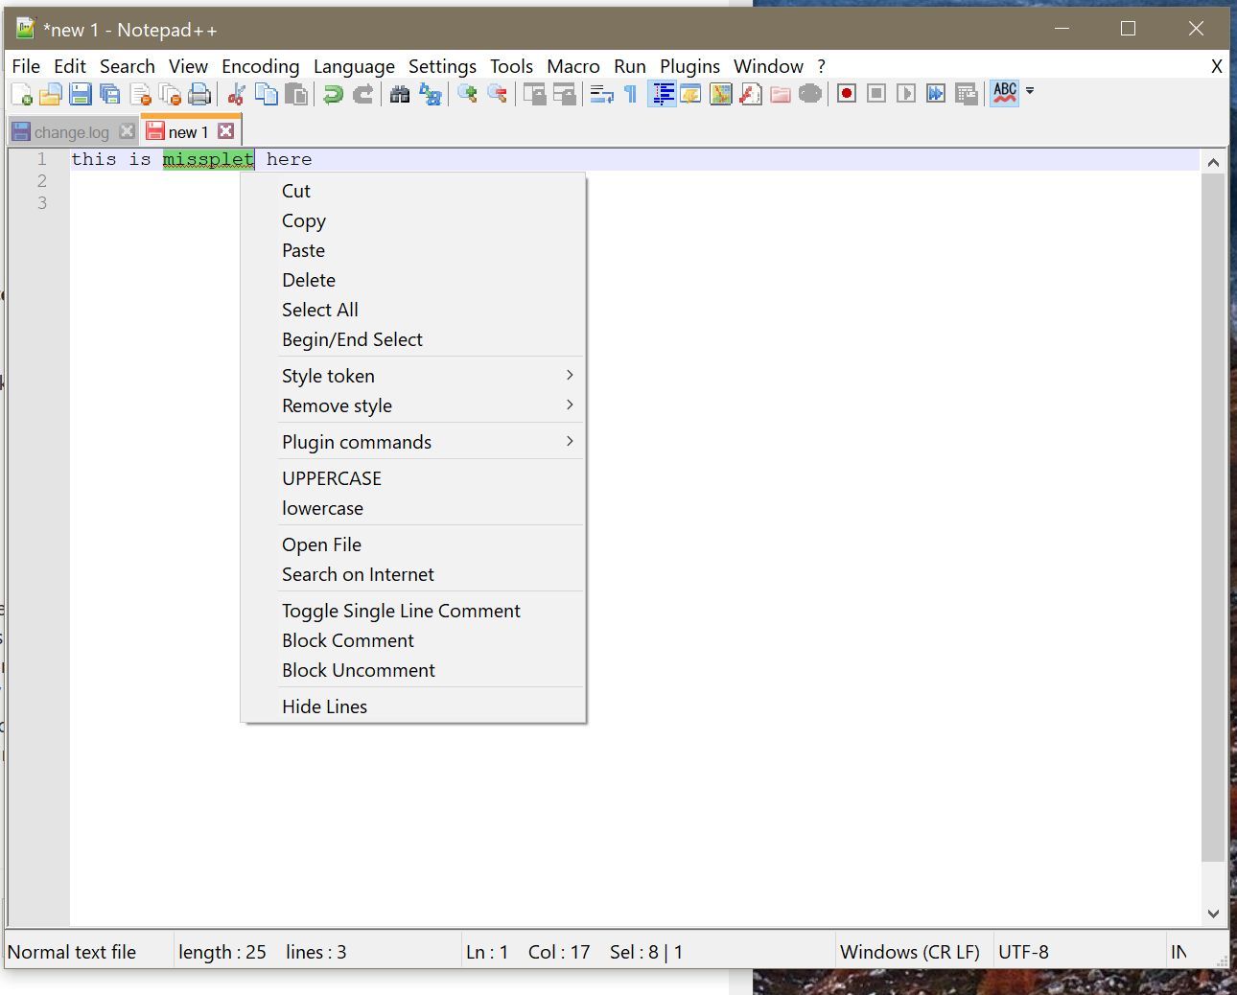Click the Copy toolbar icon
This screenshot has width=1237, height=995.
[266, 94]
